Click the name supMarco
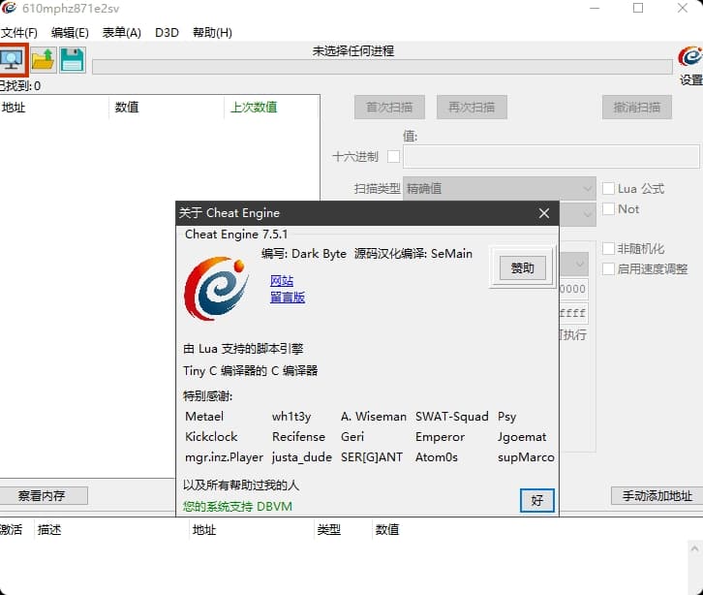The height and width of the screenshot is (595, 703). coord(526,457)
